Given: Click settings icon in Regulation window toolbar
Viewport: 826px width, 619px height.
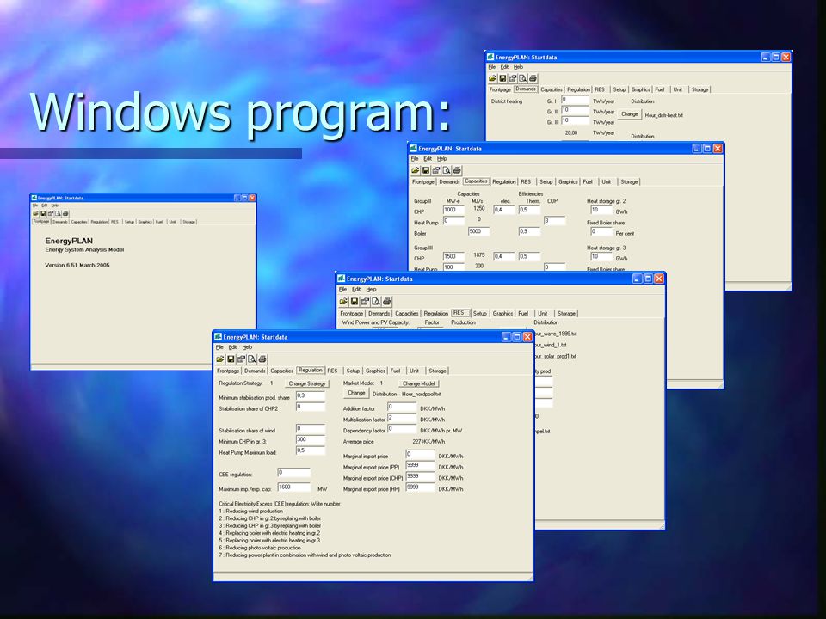Looking at the screenshot, I should click(241, 359).
